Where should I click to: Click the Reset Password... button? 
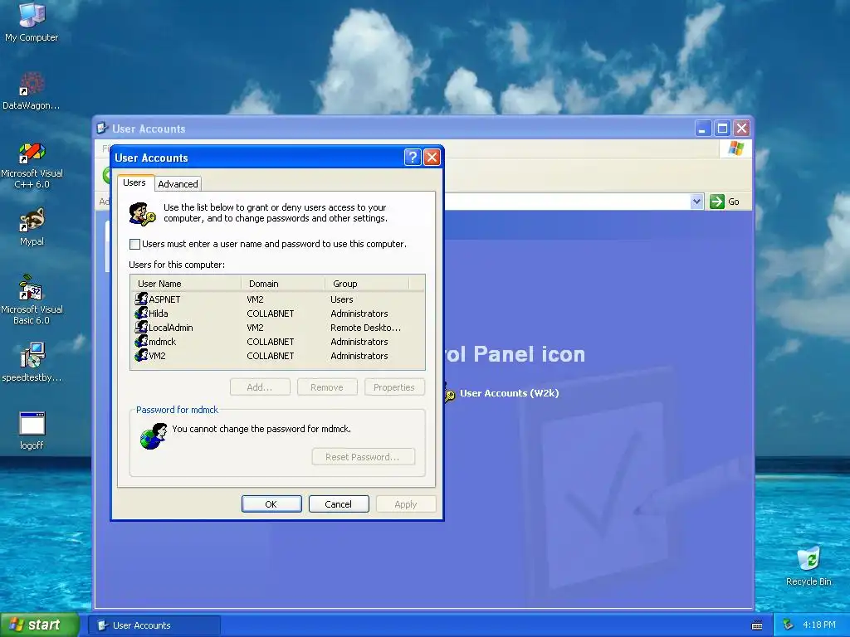pyautogui.click(x=363, y=457)
